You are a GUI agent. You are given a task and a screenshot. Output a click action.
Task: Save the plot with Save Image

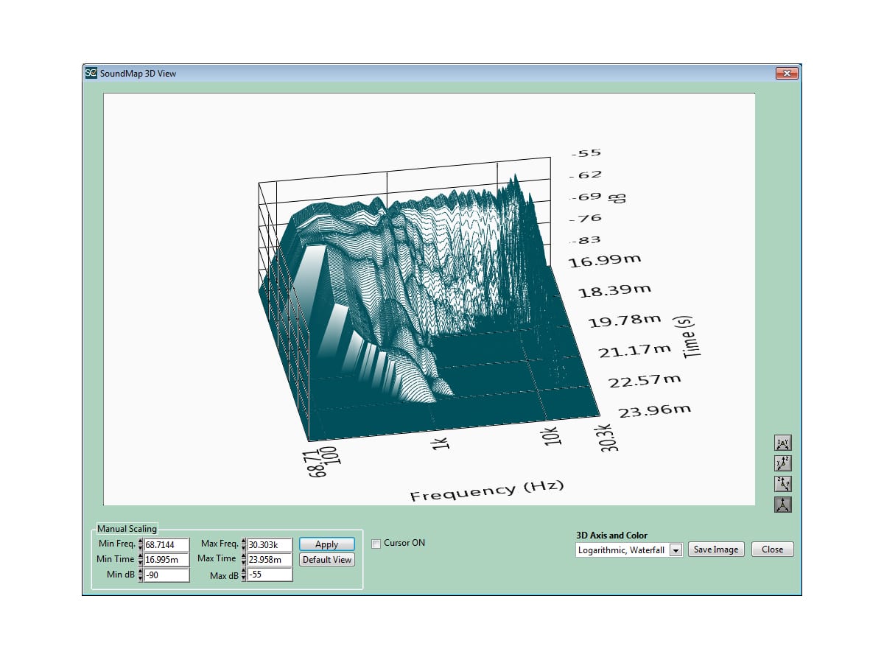coord(715,550)
